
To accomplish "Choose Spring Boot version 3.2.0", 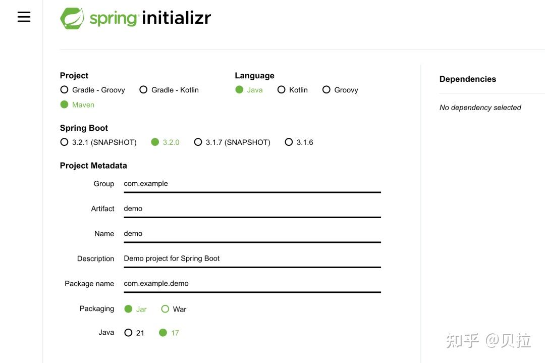I will 166,142.
